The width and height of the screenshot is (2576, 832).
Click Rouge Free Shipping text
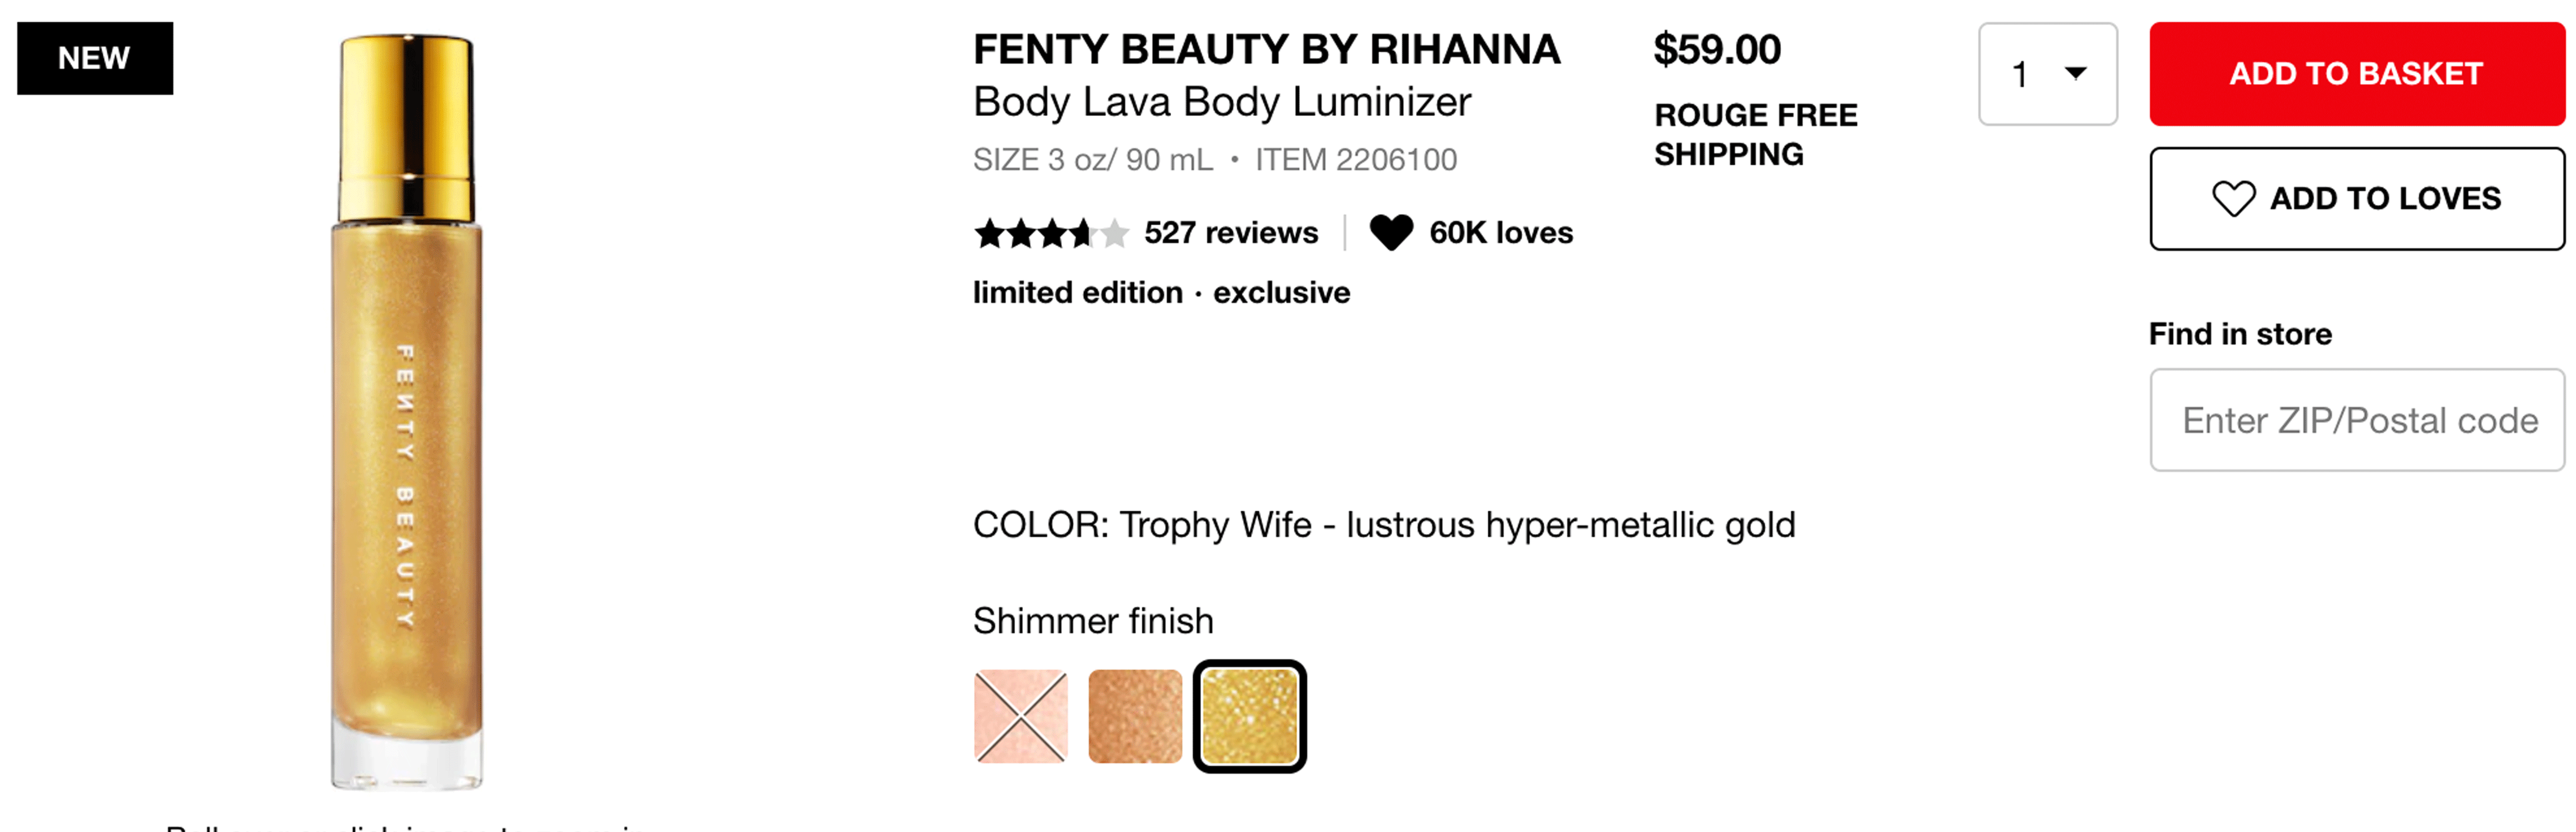(x=1755, y=134)
